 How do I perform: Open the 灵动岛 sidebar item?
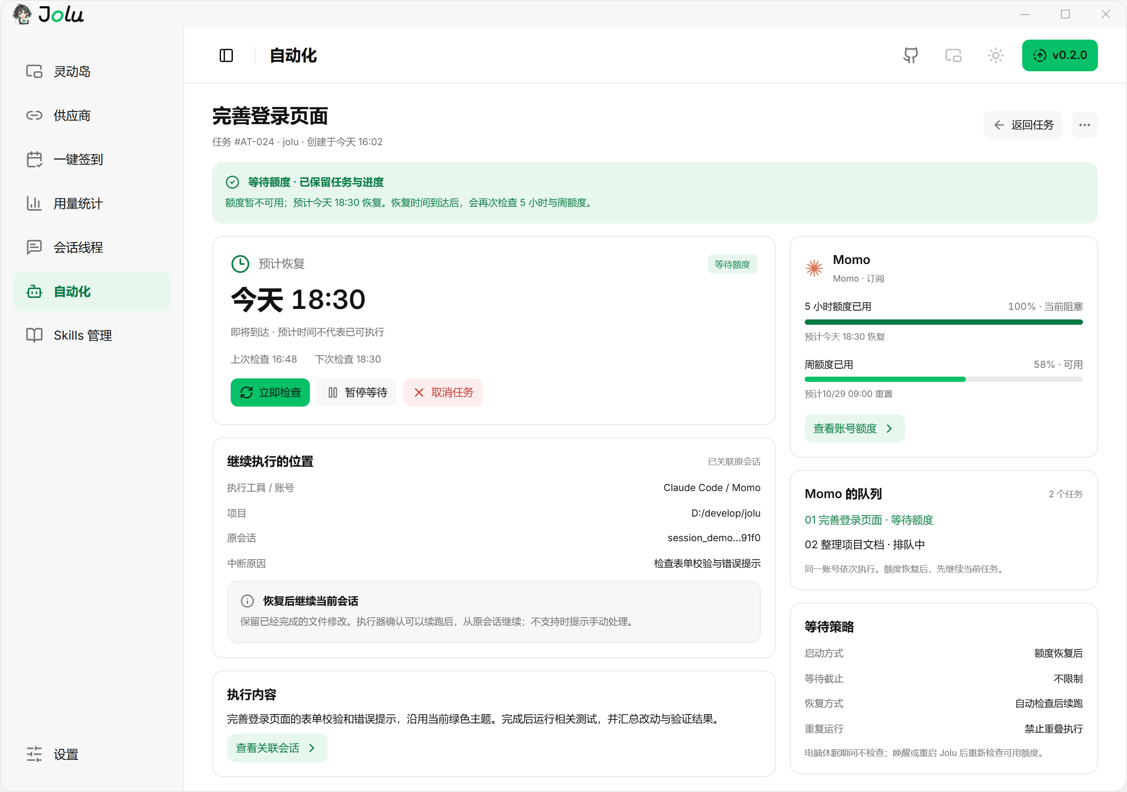[92, 72]
